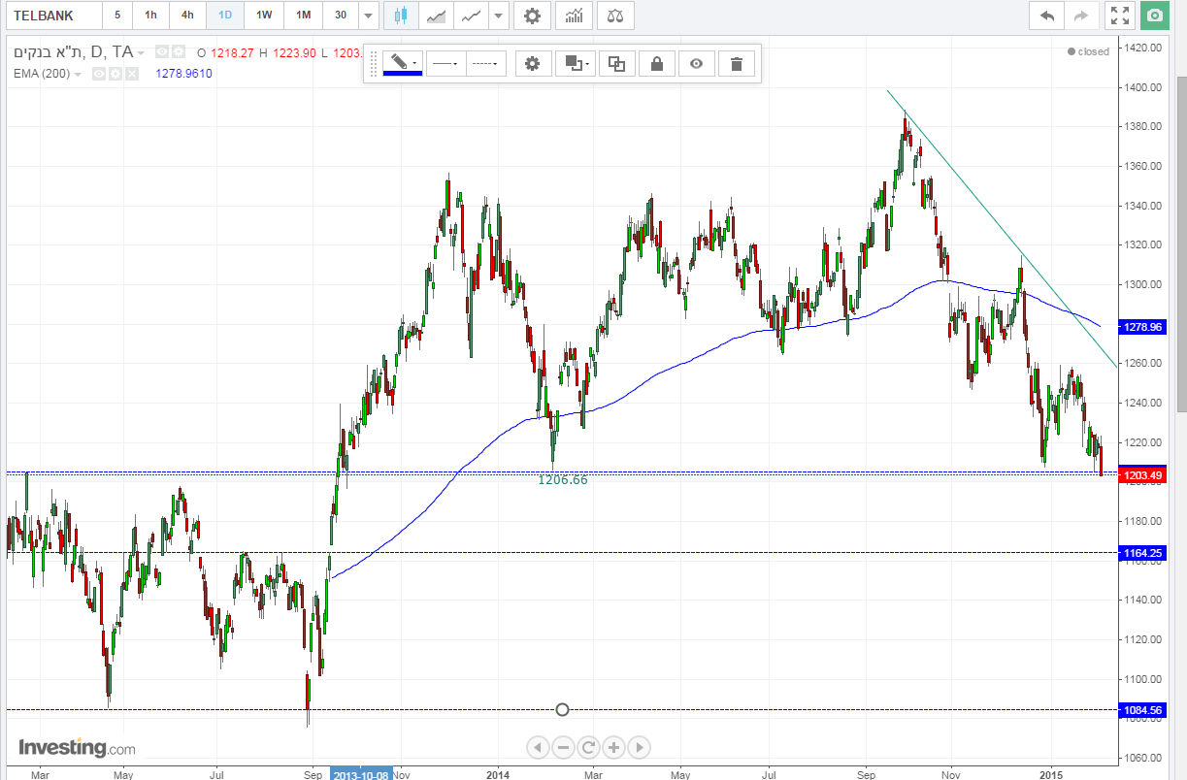Zoom in the chart with plus button
The image size is (1187, 780).
(613, 747)
